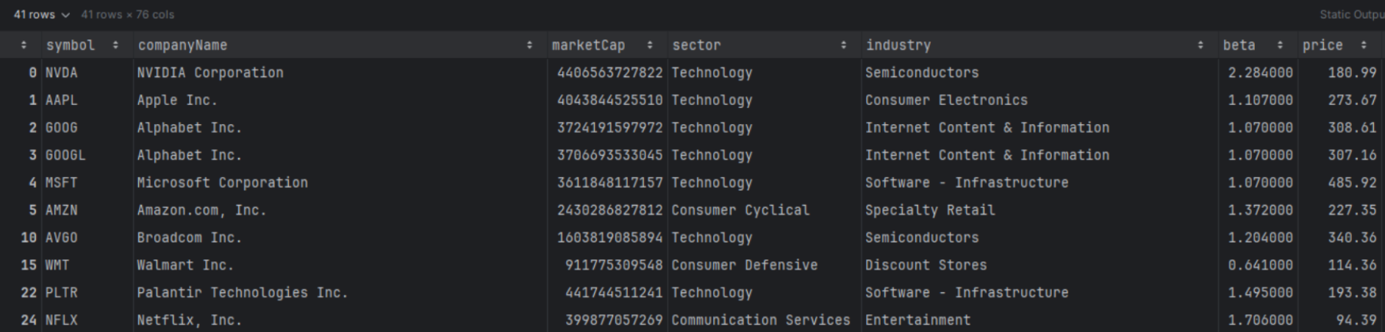Select the industry column header
This screenshot has width=1385, height=332.
coord(898,46)
